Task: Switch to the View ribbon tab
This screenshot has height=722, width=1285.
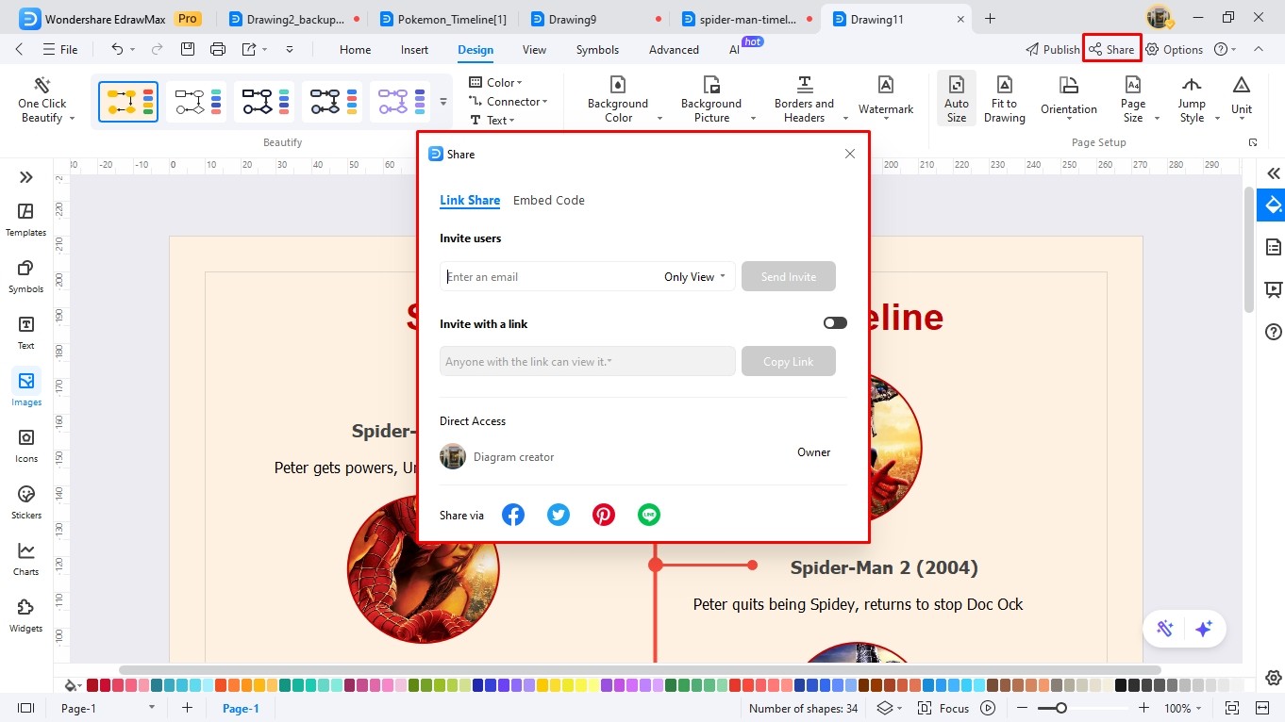Action: click(534, 50)
